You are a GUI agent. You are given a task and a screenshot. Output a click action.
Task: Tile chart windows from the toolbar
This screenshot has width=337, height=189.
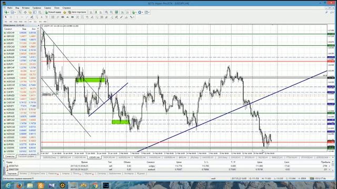click(116, 12)
